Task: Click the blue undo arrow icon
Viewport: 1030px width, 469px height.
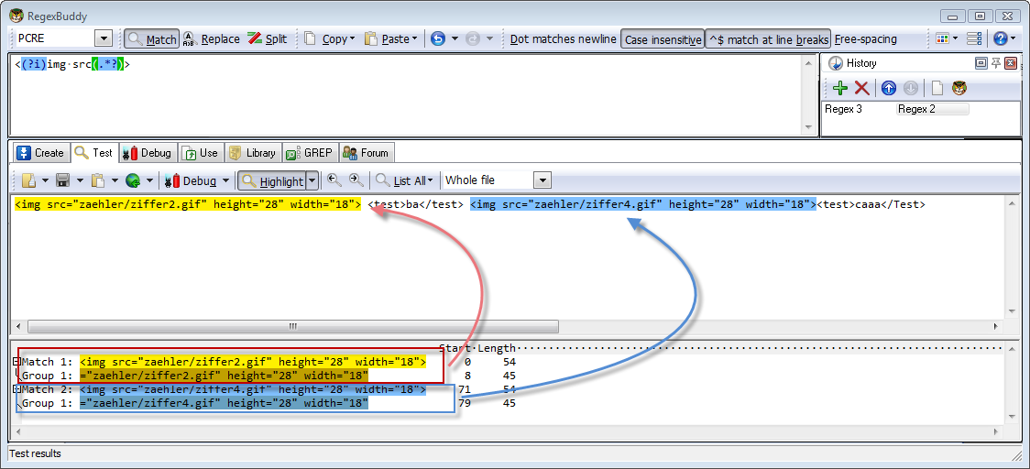Action: 438,38
